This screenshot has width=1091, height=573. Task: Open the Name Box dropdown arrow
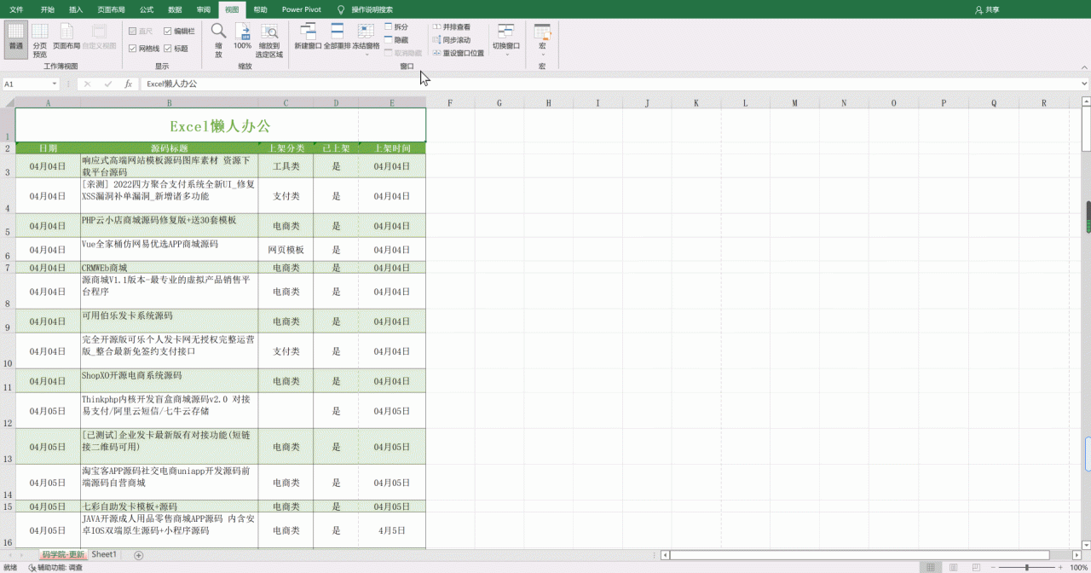point(55,84)
